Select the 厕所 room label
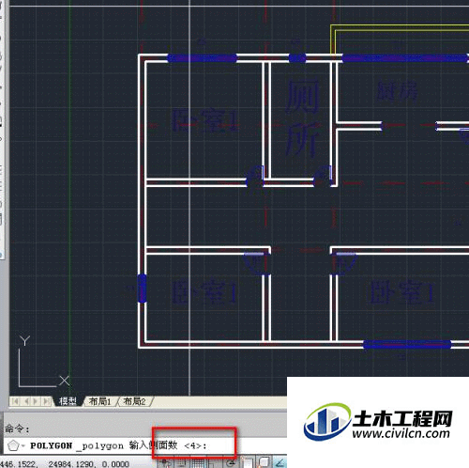469x468 pixels. pos(303,117)
